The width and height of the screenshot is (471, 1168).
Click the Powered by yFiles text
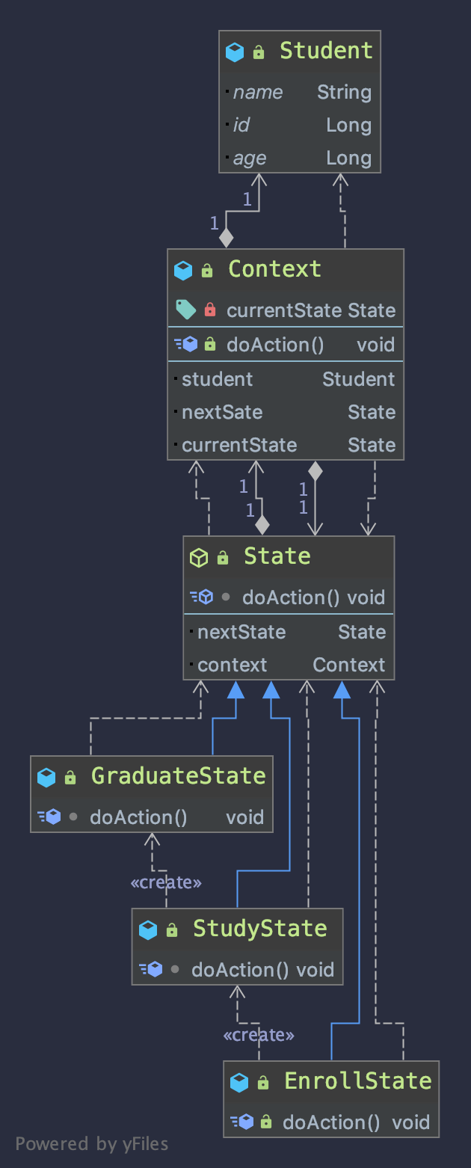tap(92, 1143)
